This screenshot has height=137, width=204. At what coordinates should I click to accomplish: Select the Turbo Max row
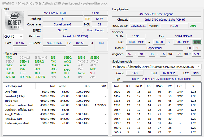pos(55,101)
